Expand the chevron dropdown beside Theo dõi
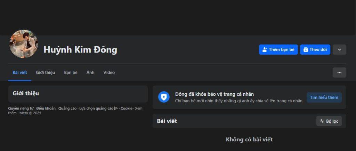The height and width of the screenshot is (151, 356). tap(339, 49)
